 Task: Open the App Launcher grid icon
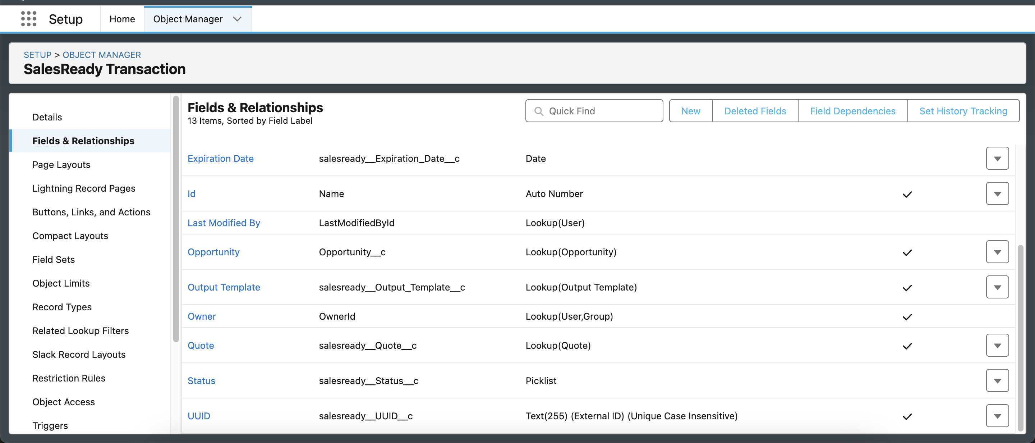[x=28, y=18]
